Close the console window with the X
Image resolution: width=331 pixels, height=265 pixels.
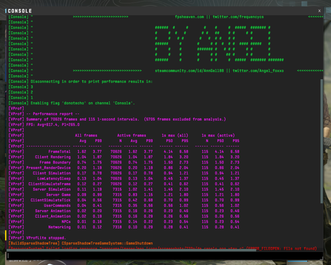(x=319, y=11)
